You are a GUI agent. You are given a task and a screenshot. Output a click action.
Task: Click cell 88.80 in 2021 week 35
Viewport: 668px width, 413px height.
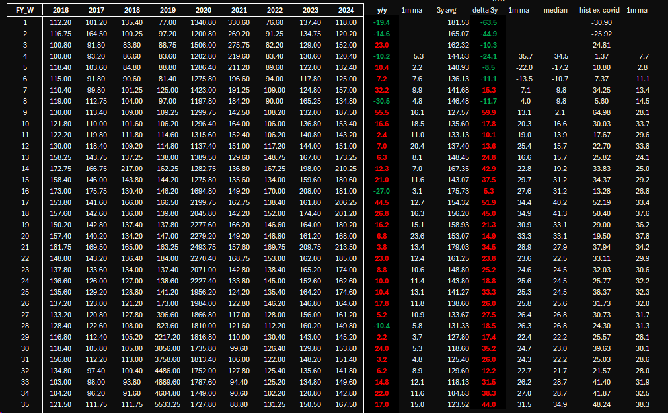point(239,404)
